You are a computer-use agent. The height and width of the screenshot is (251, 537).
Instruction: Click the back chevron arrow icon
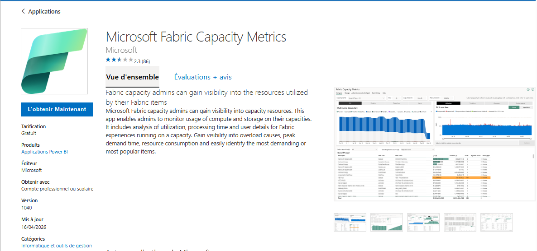click(23, 11)
